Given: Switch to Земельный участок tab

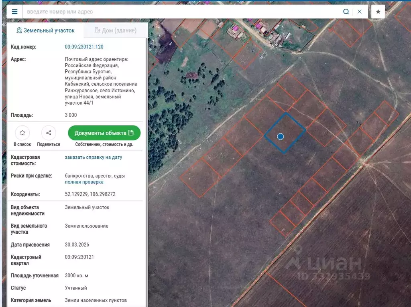Looking at the screenshot, I should 45,30.
